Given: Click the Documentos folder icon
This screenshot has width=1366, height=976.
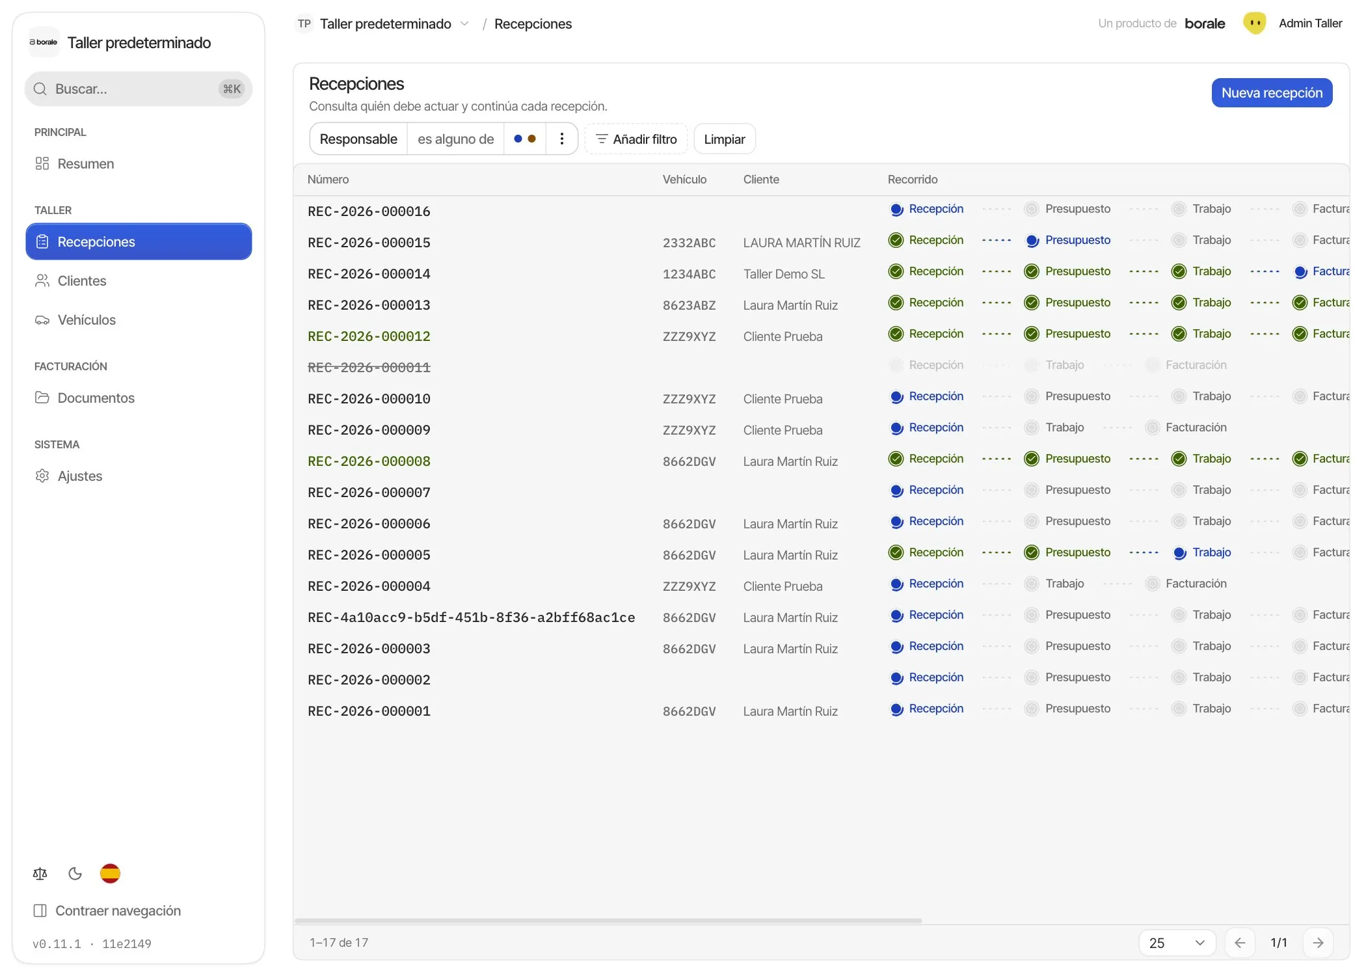Looking at the screenshot, I should click(42, 398).
